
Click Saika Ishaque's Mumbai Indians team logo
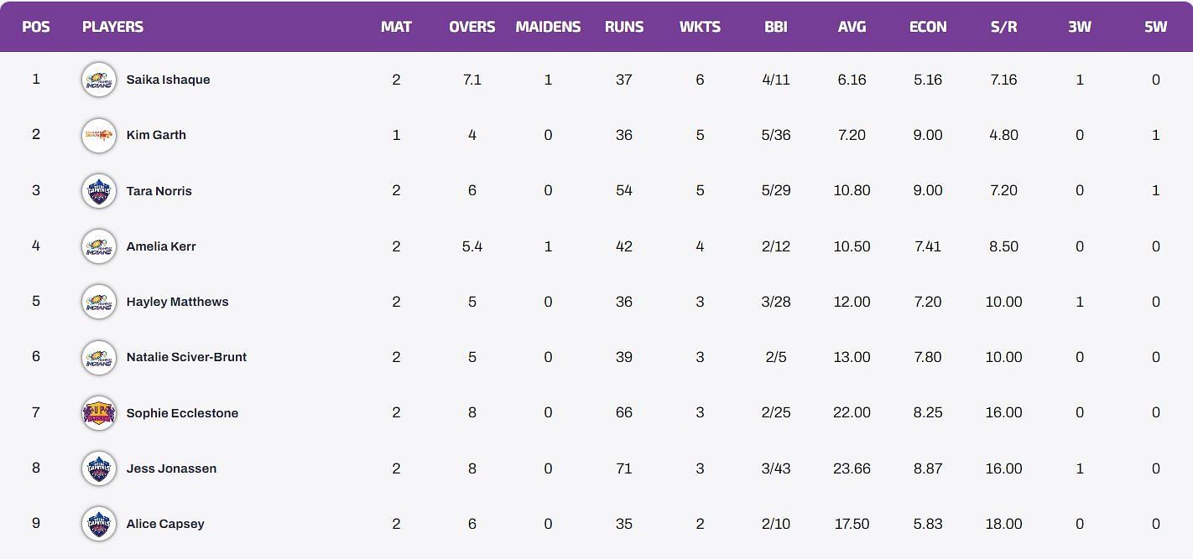pos(99,80)
